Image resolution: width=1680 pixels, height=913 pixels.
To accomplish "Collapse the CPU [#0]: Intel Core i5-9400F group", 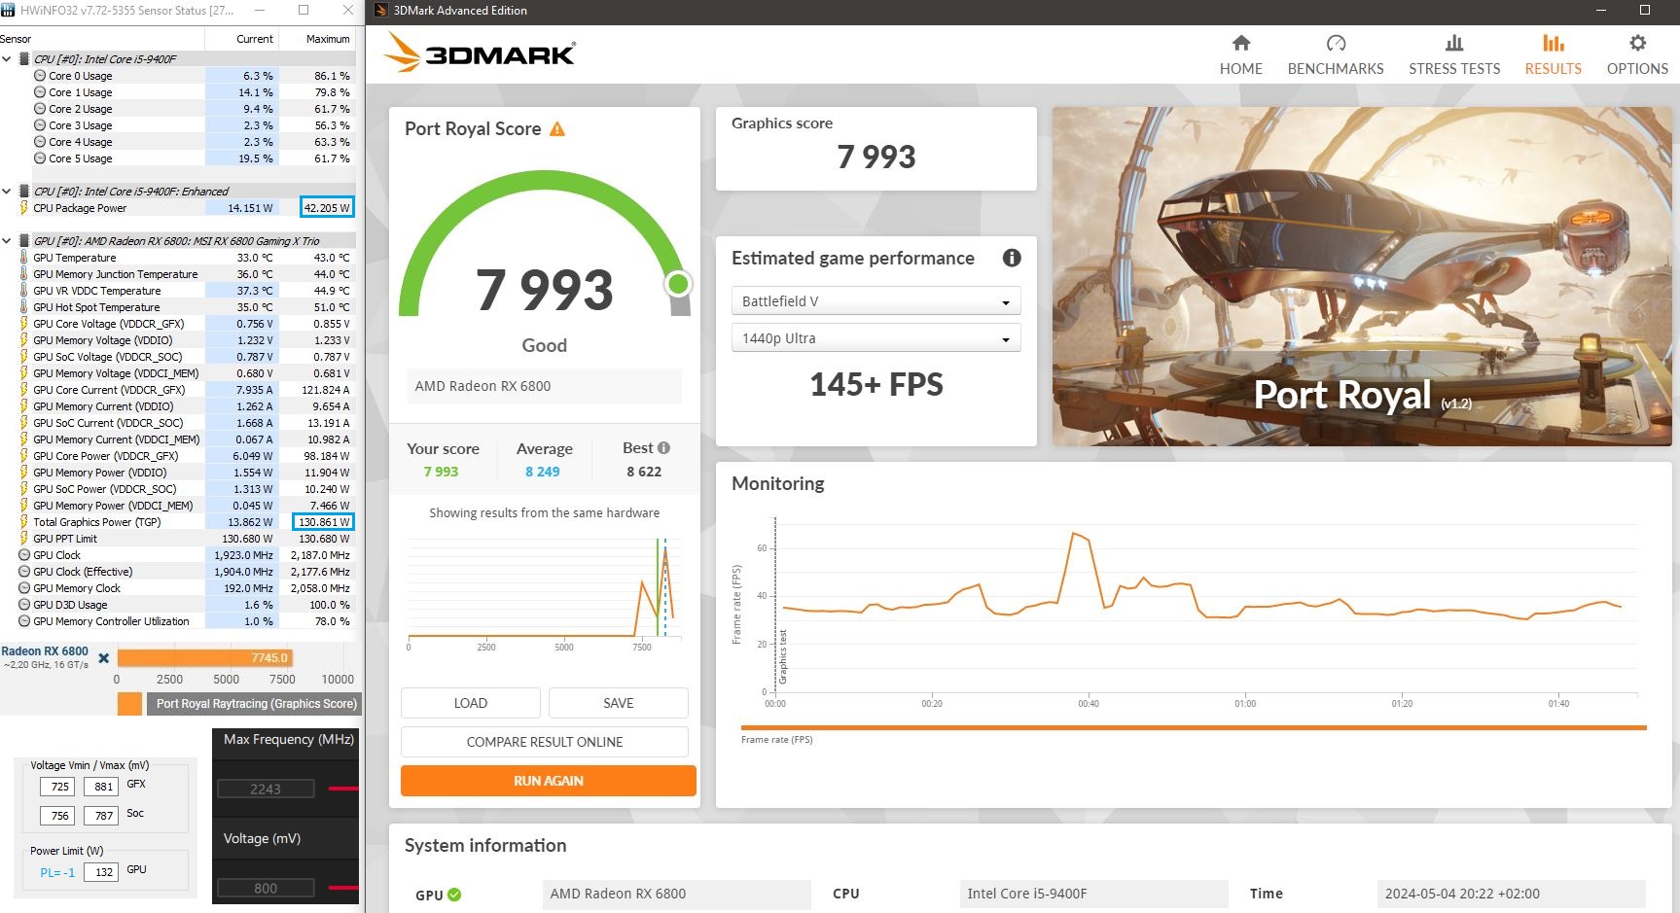I will 7,59.
